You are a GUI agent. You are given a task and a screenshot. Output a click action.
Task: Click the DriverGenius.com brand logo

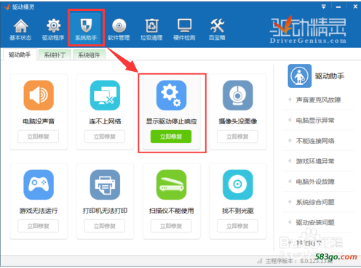point(308,30)
